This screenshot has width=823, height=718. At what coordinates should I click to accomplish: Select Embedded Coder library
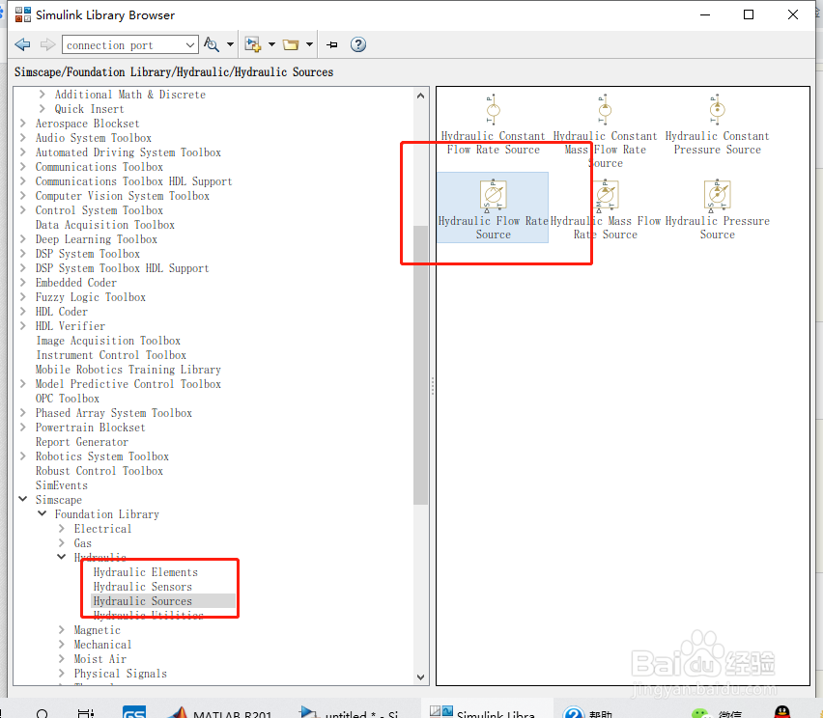click(76, 283)
